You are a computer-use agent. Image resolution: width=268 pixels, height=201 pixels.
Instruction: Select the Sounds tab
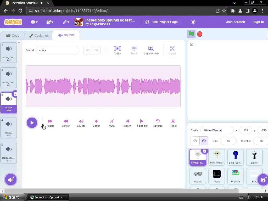(66, 35)
